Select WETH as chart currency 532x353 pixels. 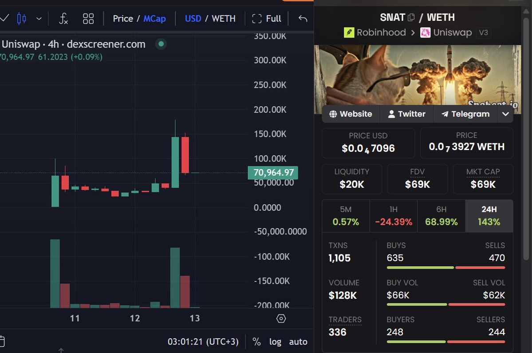[224, 19]
